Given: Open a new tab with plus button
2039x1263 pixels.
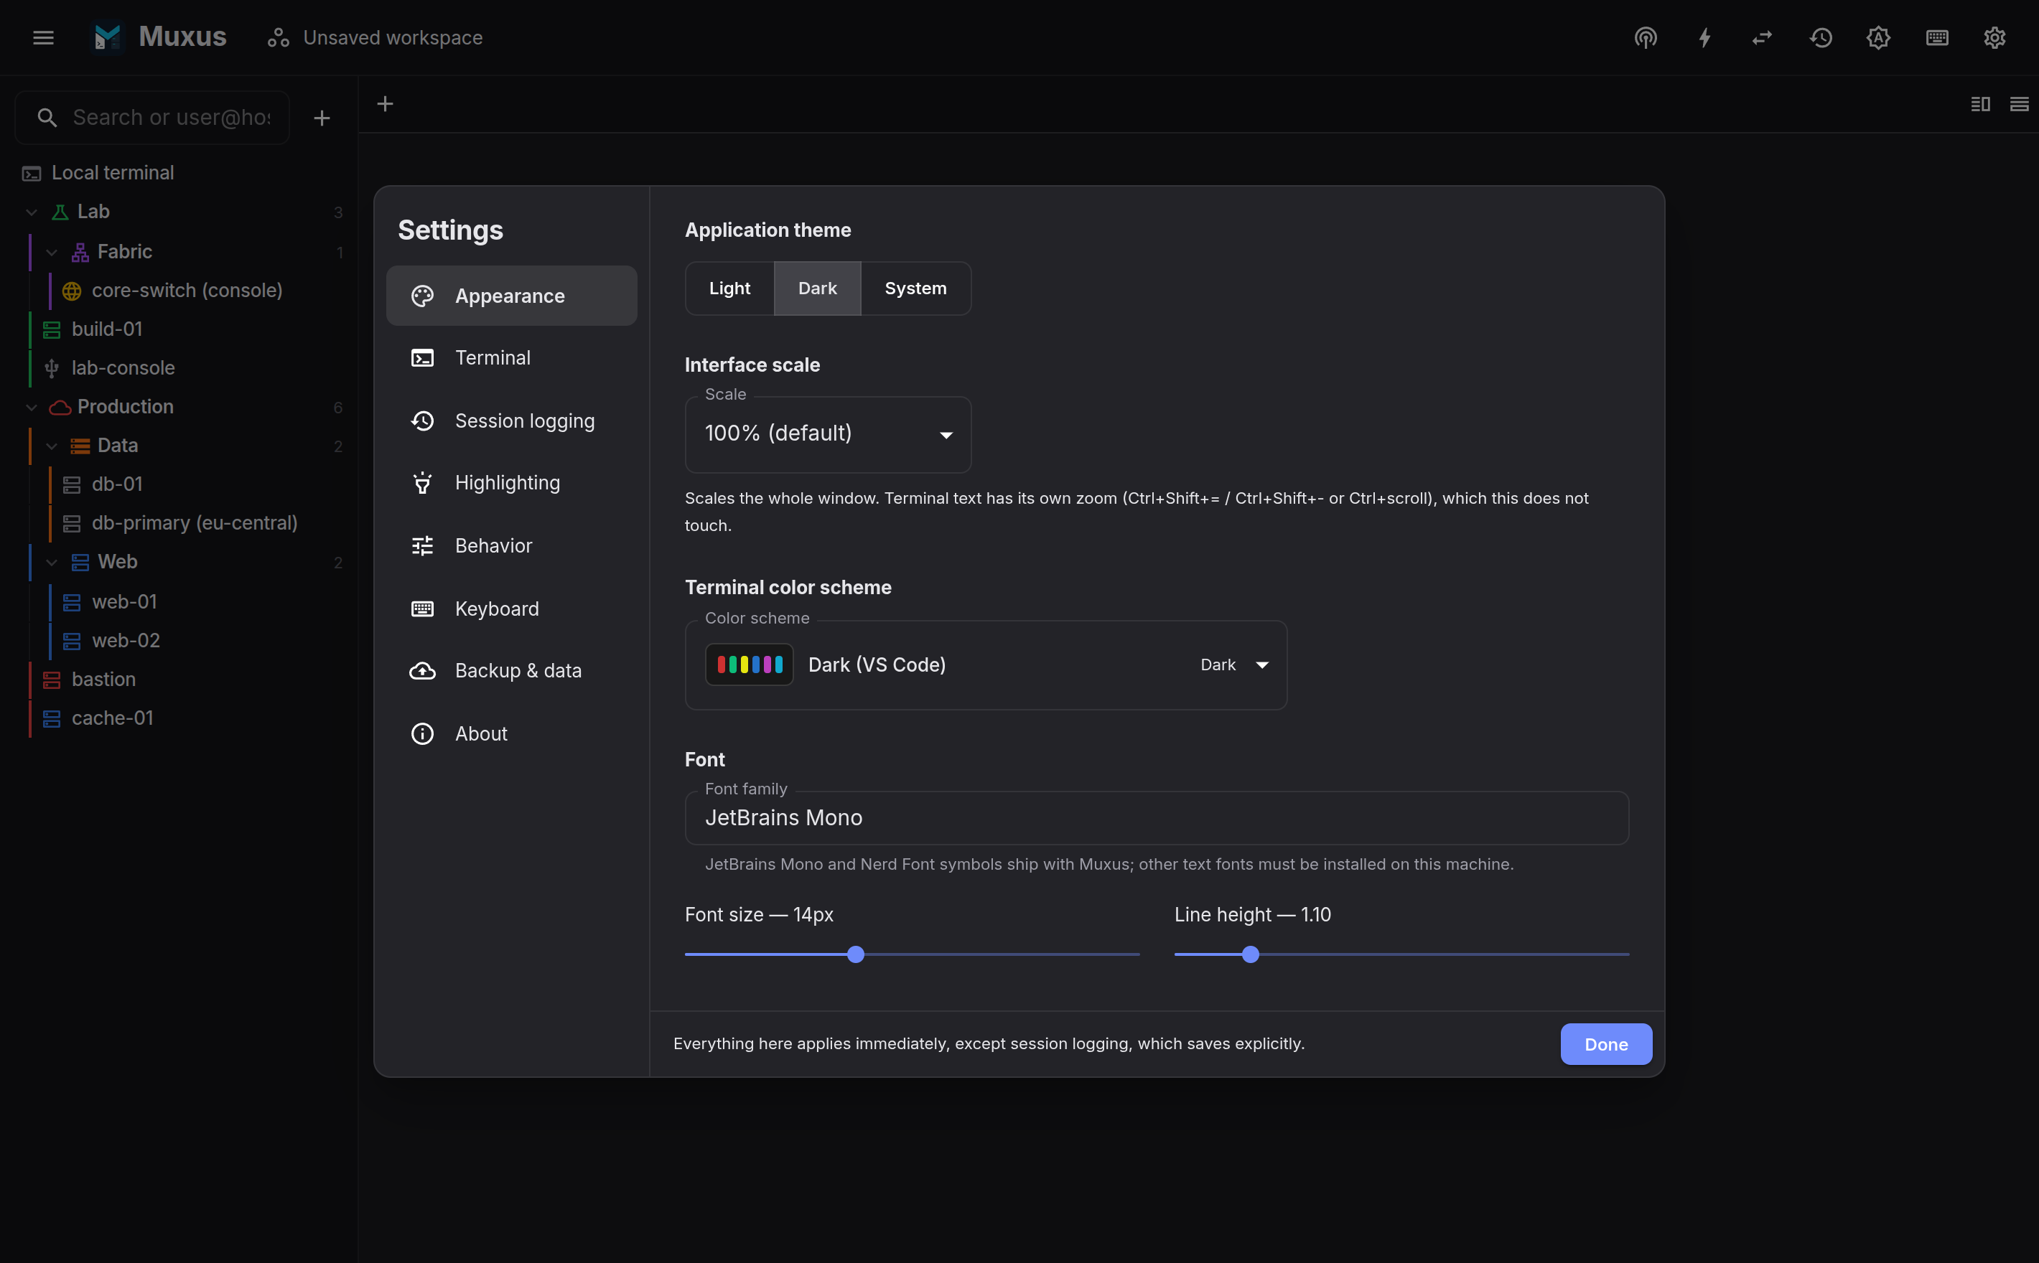Looking at the screenshot, I should point(386,103).
